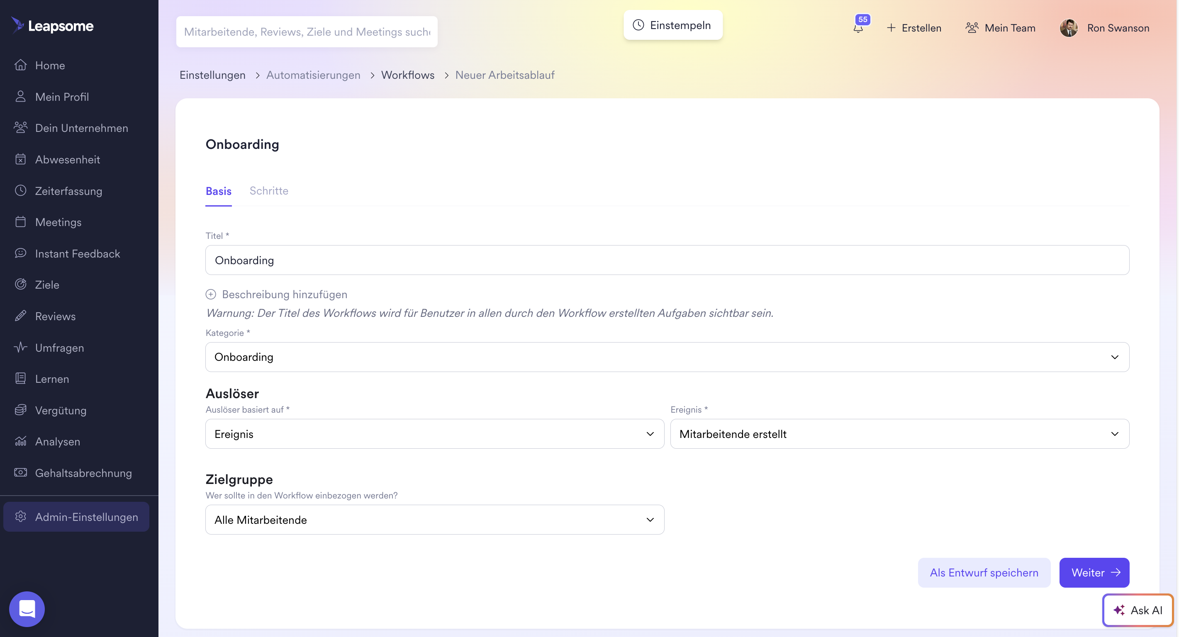The width and height of the screenshot is (1179, 637).
Task: Open the Ereignis Mitarbeitende erstellt dropdown
Action: [x=899, y=434]
